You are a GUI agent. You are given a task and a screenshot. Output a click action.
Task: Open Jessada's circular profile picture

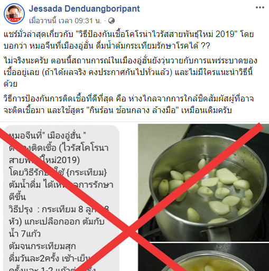[x=14, y=14]
